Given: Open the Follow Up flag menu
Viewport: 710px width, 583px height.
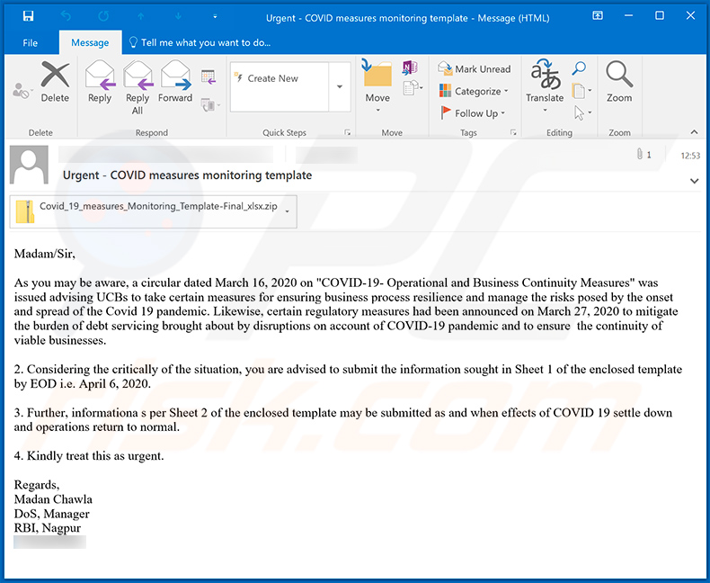Looking at the screenshot, I should 473,112.
